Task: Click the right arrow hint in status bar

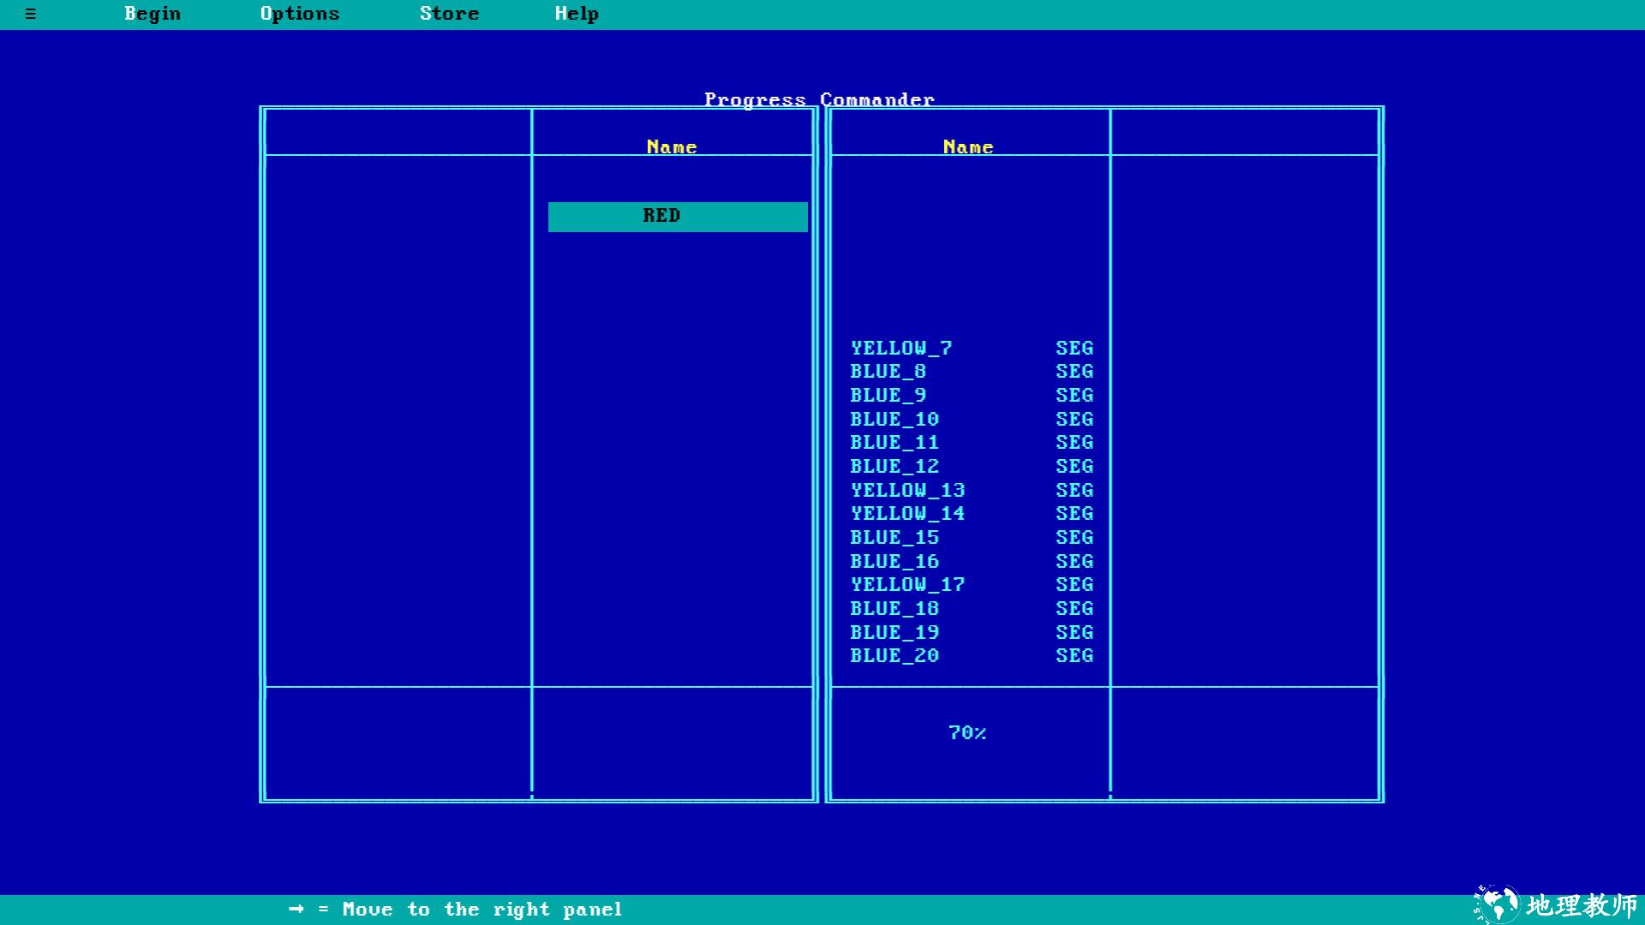Action: tap(296, 909)
